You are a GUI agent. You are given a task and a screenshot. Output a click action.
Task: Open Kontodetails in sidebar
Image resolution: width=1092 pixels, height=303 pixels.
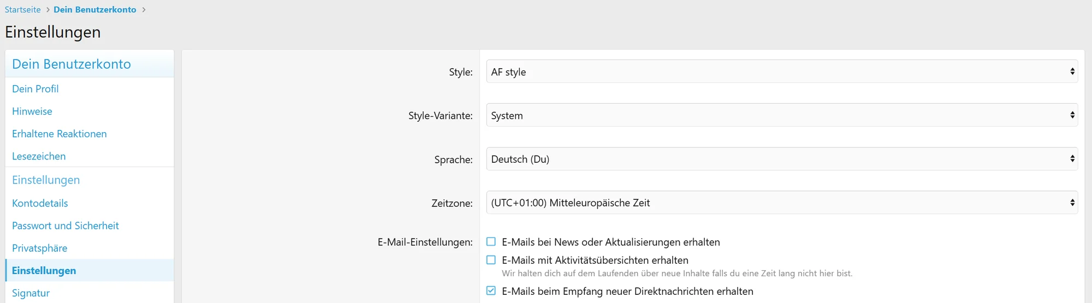tap(90, 203)
